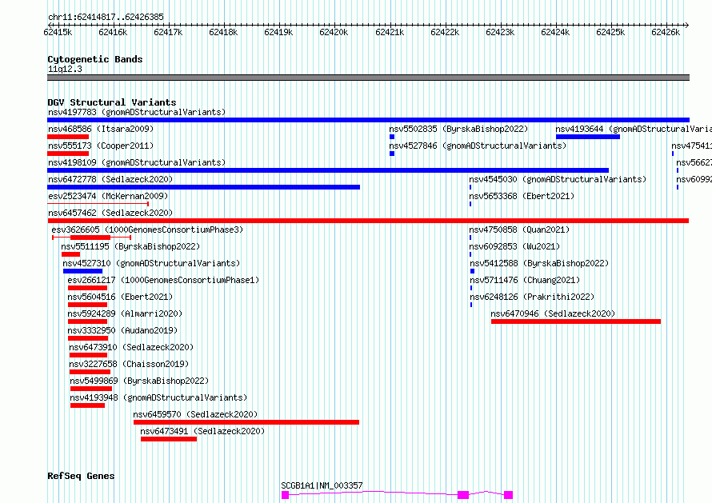
Task: Click the nsv6457462 (Sedlazeck2020) label
Action: [x=110, y=213]
